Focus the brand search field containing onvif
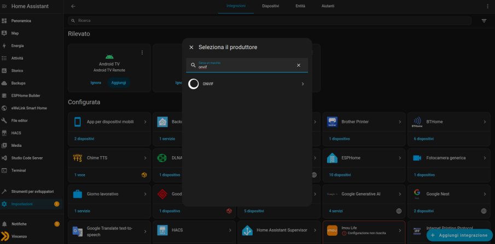 coord(247,66)
